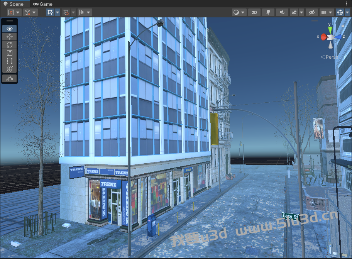The height and width of the screenshot is (259, 352).
Task: Click the blue Z axis cone on the orientation gizmo
Action: tap(338, 37)
